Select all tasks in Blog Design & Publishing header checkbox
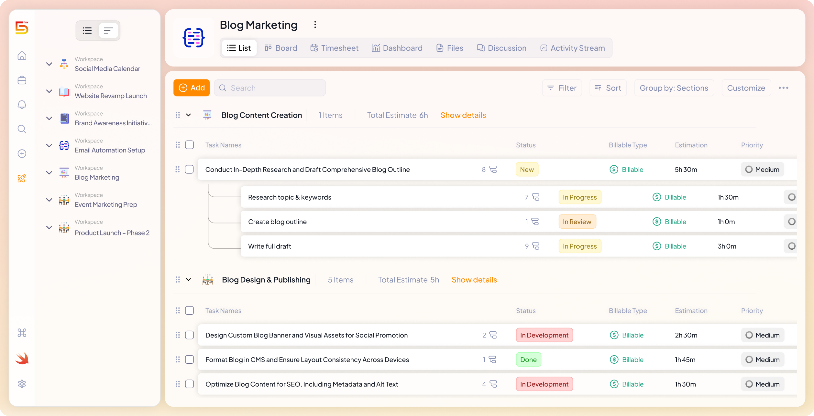 click(190, 310)
